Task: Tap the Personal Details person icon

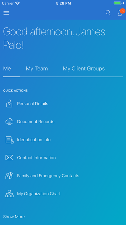Action: (x=9, y=103)
